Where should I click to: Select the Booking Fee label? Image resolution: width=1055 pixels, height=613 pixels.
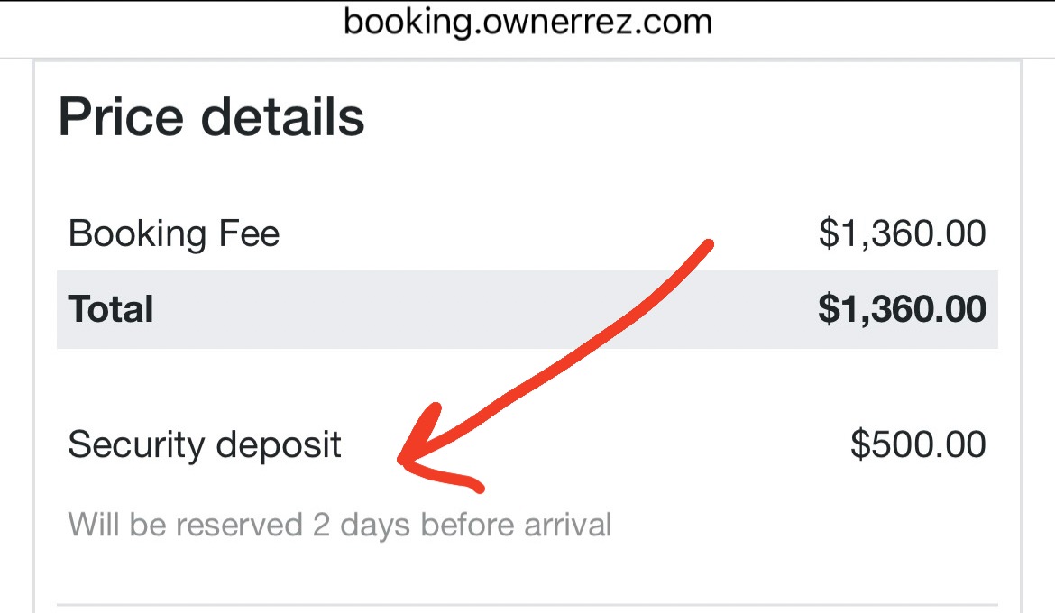pyautogui.click(x=174, y=234)
